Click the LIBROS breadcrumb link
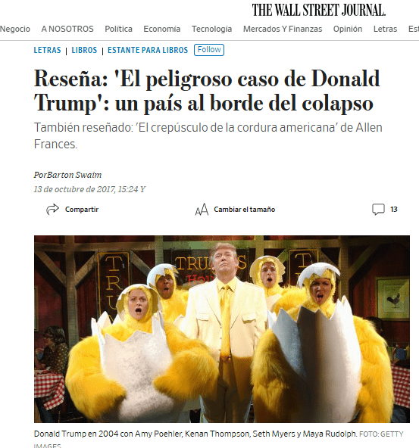This screenshot has width=419, height=448. tap(84, 50)
